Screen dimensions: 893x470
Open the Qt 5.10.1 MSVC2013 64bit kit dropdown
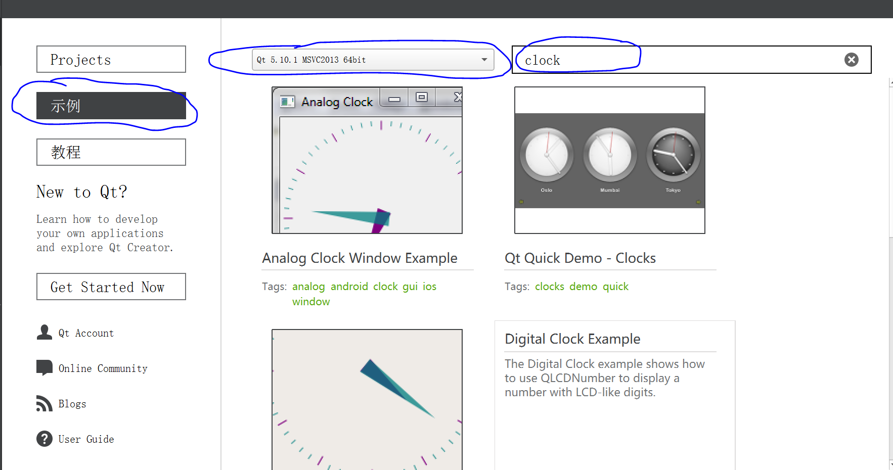pos(373,60)
